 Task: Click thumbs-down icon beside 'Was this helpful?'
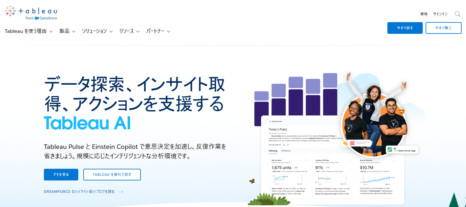tap(288, 145)
